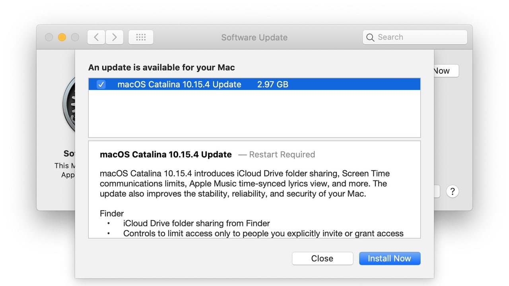Click into the Search field

[x=415, y=37]
